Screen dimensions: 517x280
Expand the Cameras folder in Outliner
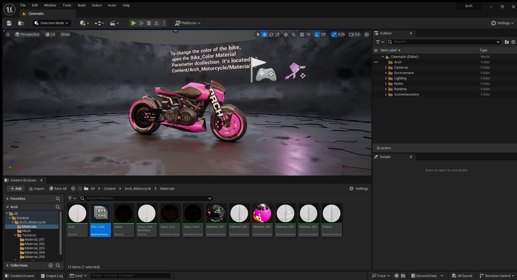(x=386, y=68)
